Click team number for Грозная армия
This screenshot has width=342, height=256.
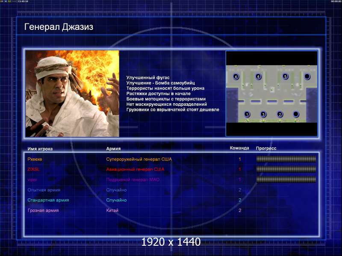click(x=240, y=210)
